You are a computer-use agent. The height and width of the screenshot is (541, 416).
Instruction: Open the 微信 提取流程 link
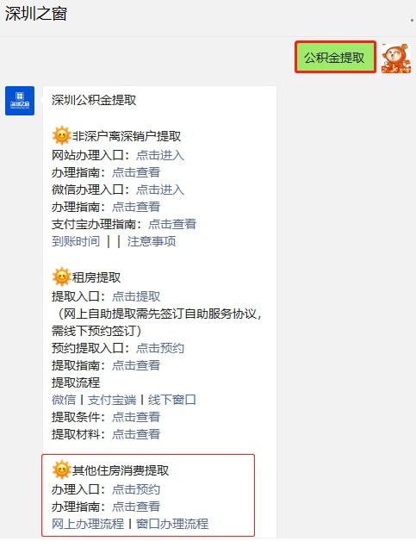[x=64, y=400]
